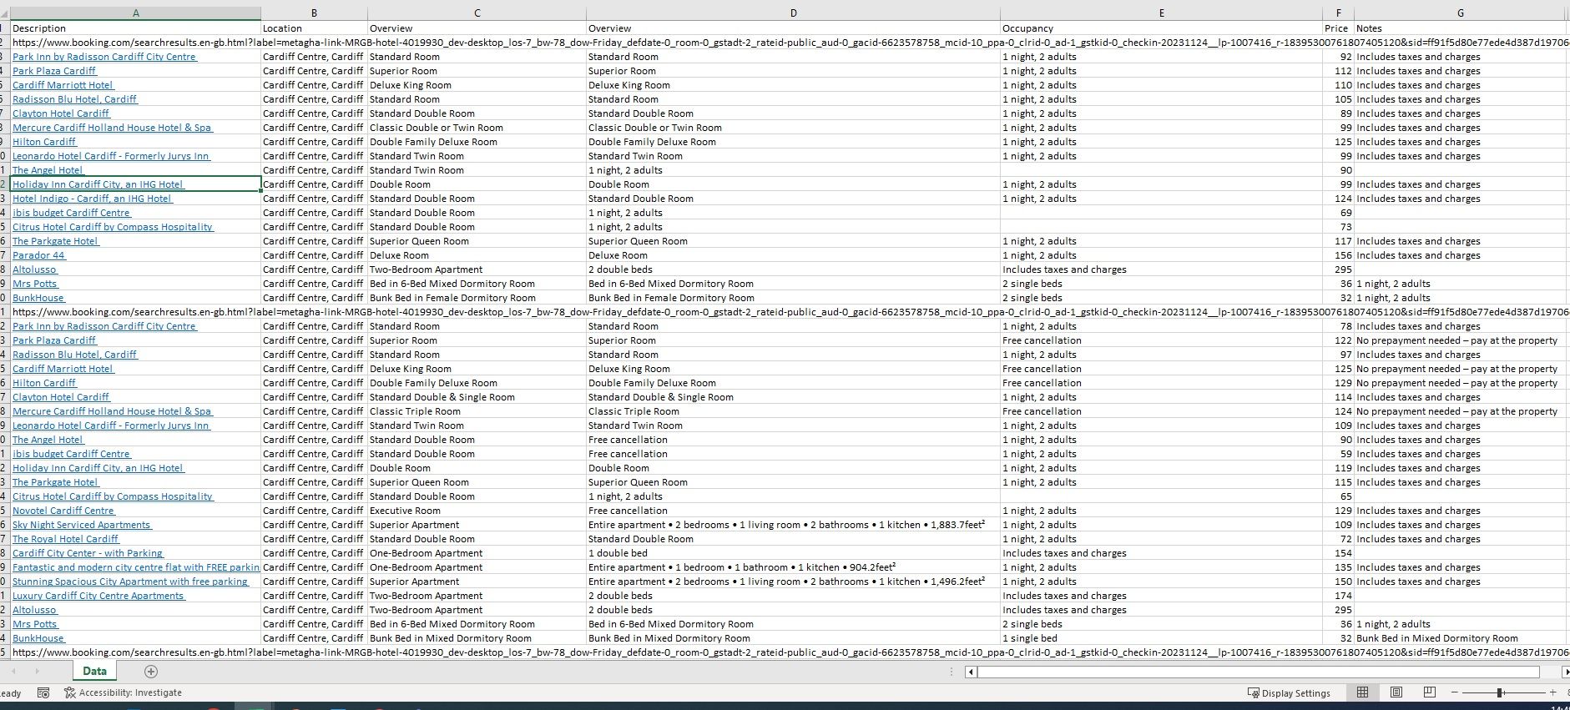
Task: Select the price cell showing 154
Action: (x=1339, y=553)
